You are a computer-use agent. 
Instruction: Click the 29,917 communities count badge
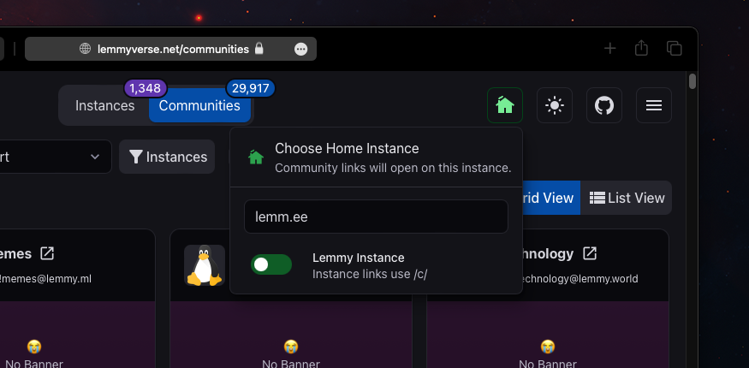(x=250, y=88)
